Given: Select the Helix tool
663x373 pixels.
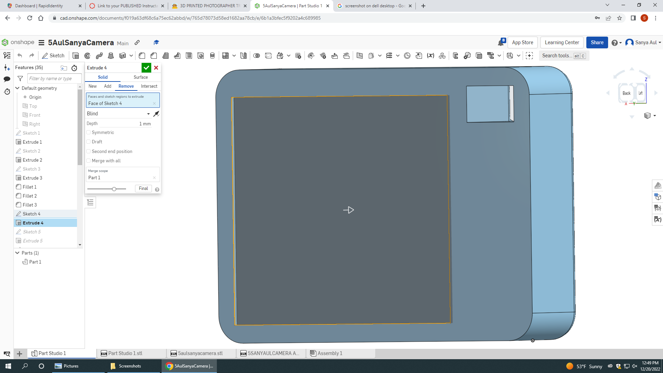Looking at the screenshot, I should click(x=389, y=56).
